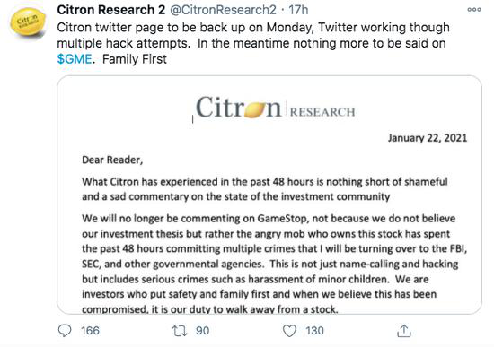Click the Citron lemon profile avatar

pyautogui.click(x=29, y=23)
